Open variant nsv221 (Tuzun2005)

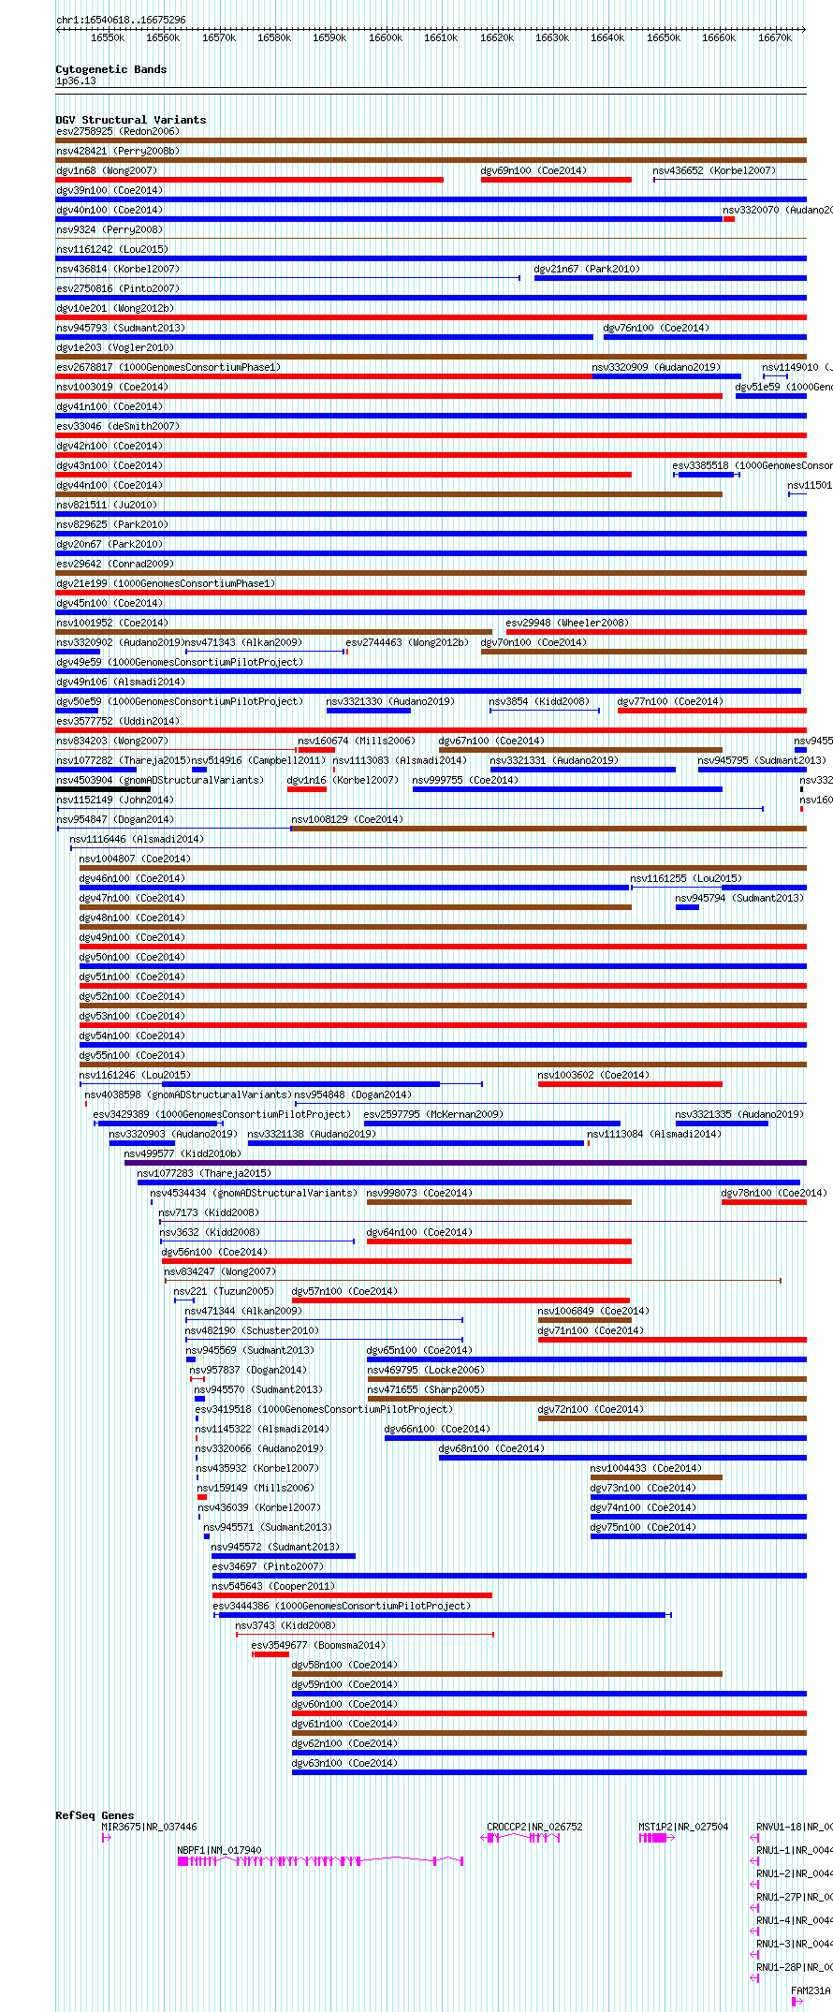pos(224,1291)
